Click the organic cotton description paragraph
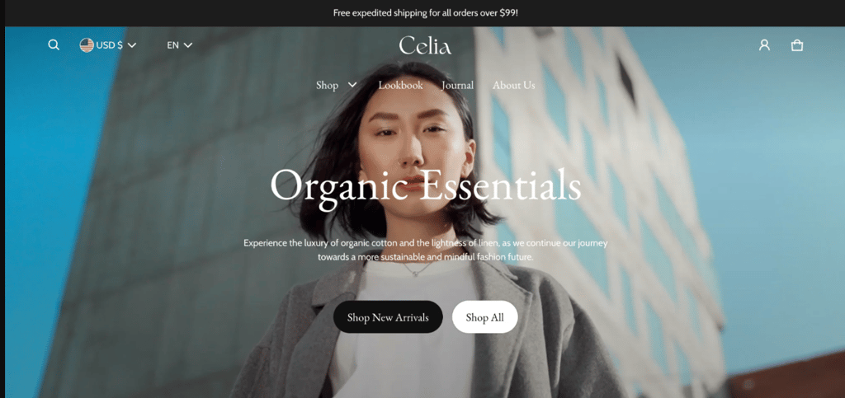This screenshot has height=398, width=845. coord(425,251)
